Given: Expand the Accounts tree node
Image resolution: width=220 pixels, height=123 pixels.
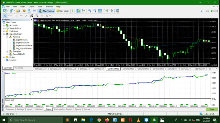Looking at the screenshot, I should pos(4,25).
